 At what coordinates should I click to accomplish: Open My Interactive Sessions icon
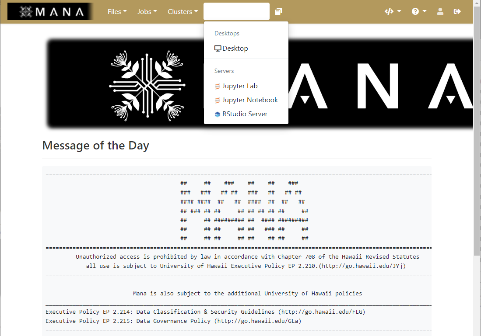[278, 12]
